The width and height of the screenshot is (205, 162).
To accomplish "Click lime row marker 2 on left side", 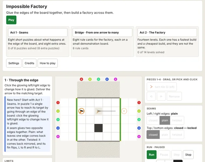I will (x=58, y=111).
